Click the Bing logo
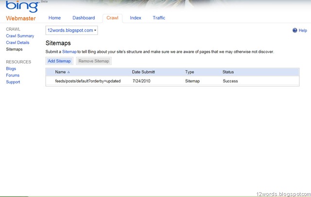Viewport: 311px width, 197px height. click(x=22, y=6)
